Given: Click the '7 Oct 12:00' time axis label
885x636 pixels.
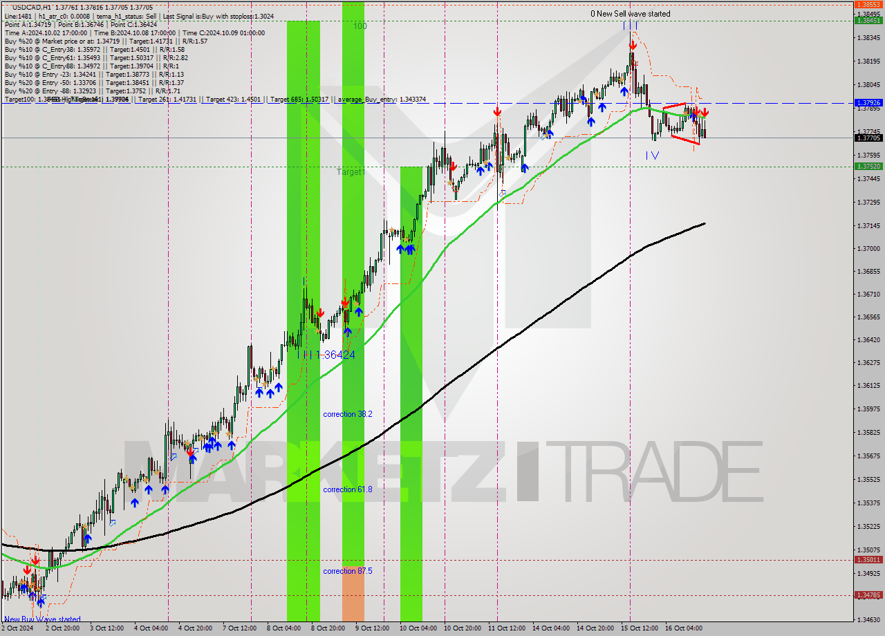Looking at the screenshot, I should (x=240, y=628).
